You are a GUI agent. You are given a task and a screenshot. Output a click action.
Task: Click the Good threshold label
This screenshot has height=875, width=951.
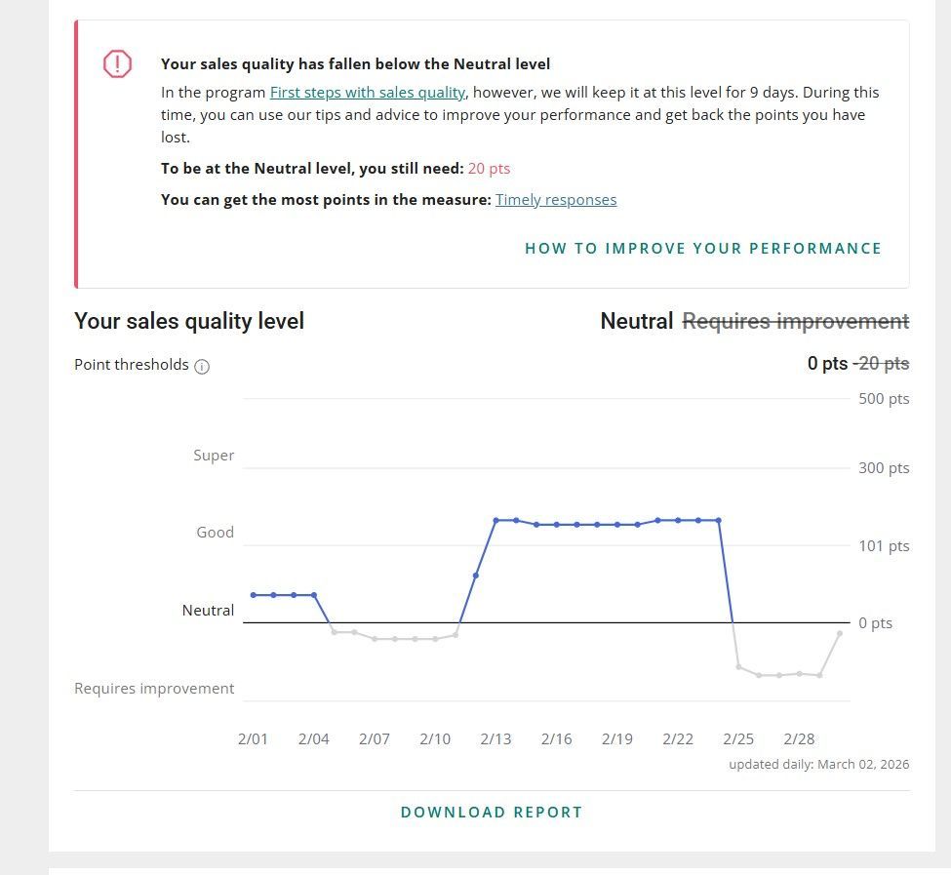point(216,533)
